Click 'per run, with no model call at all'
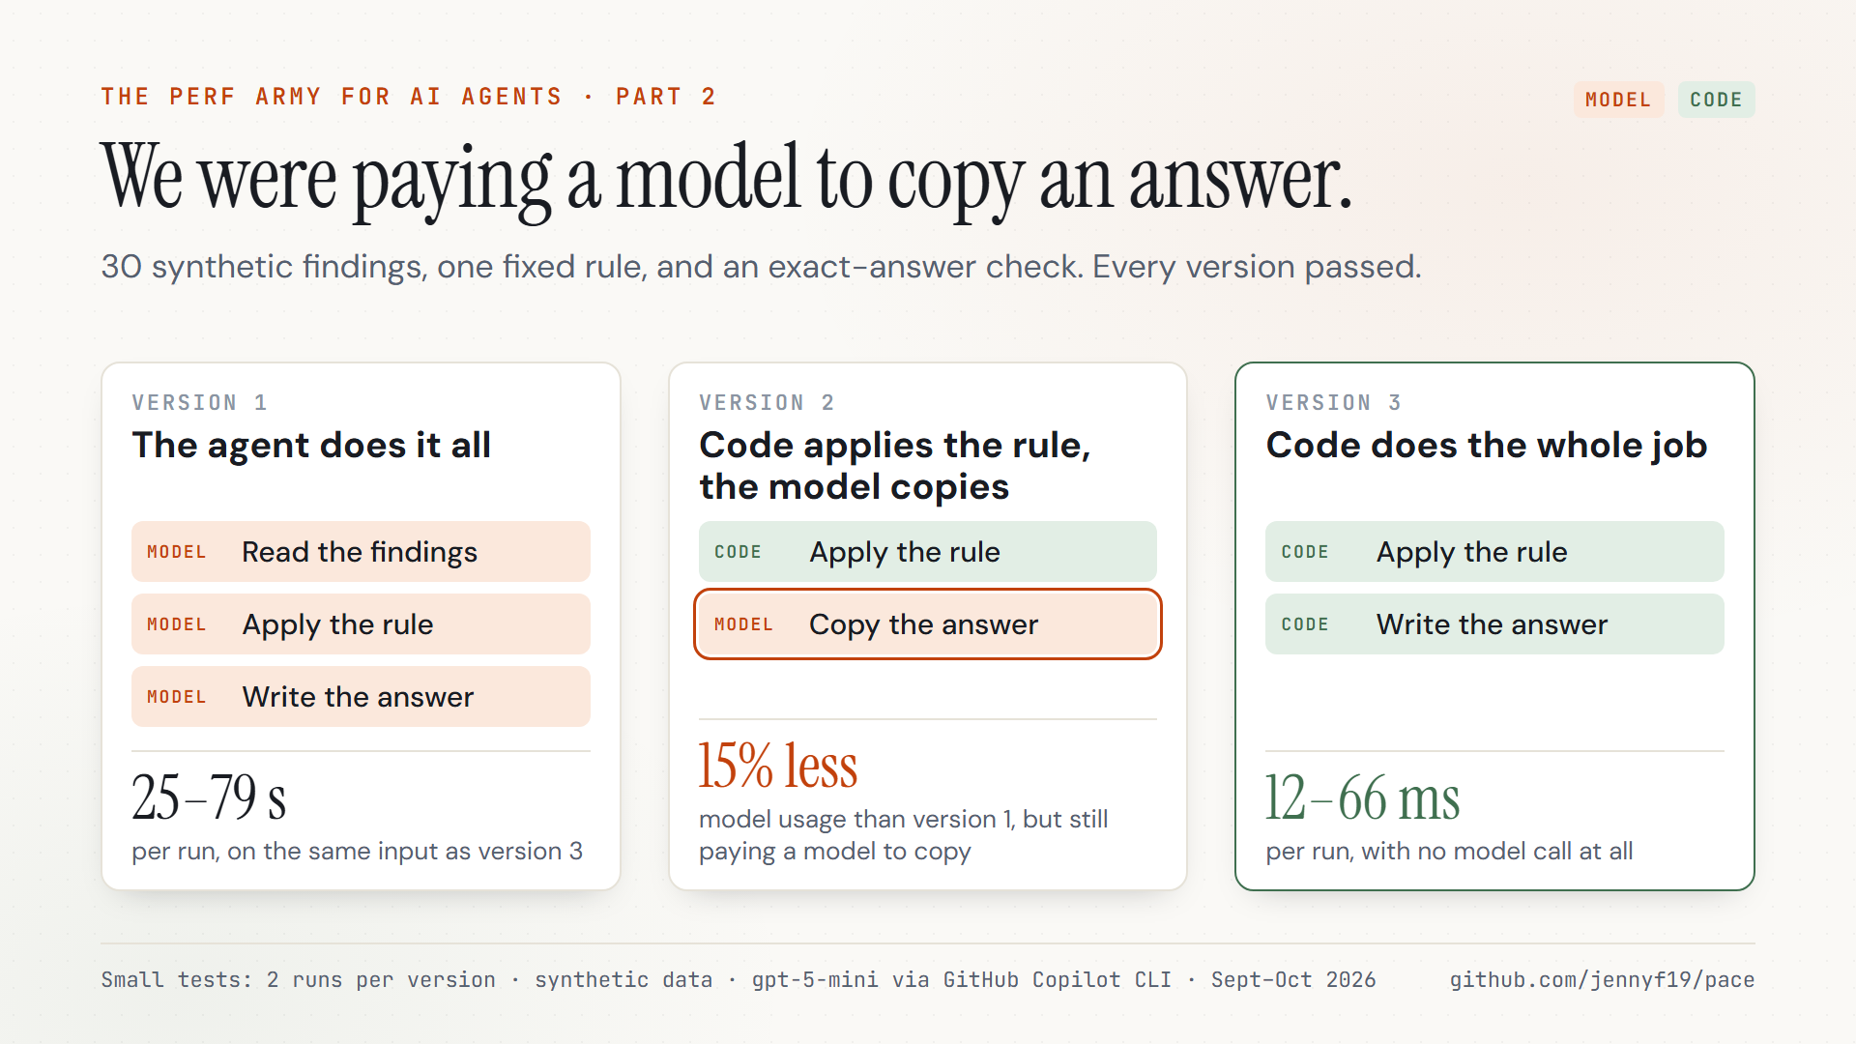Image resolution: width=1856 pixels, height=1044 pixels. 1449,852
